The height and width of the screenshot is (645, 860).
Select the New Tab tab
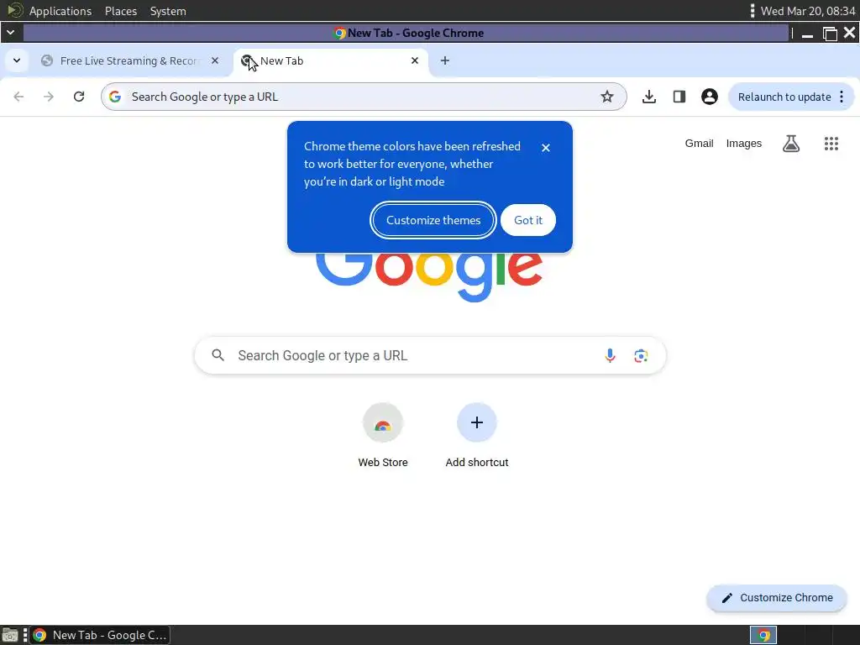pyautogui.click(x=330, y=60)
